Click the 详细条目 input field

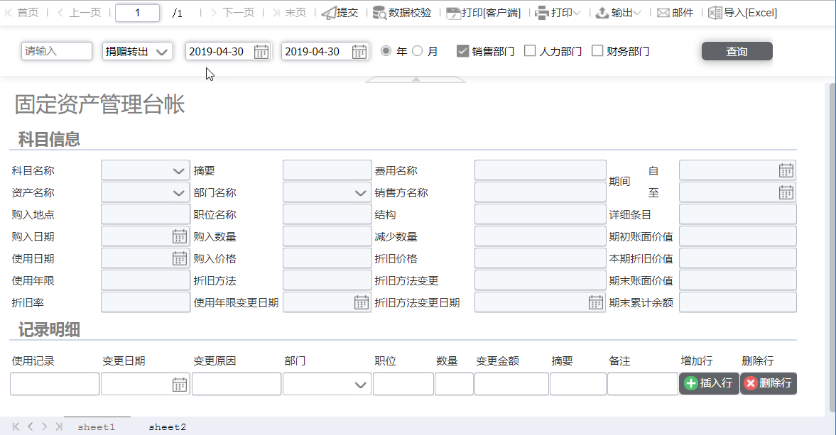pos(738,214)
